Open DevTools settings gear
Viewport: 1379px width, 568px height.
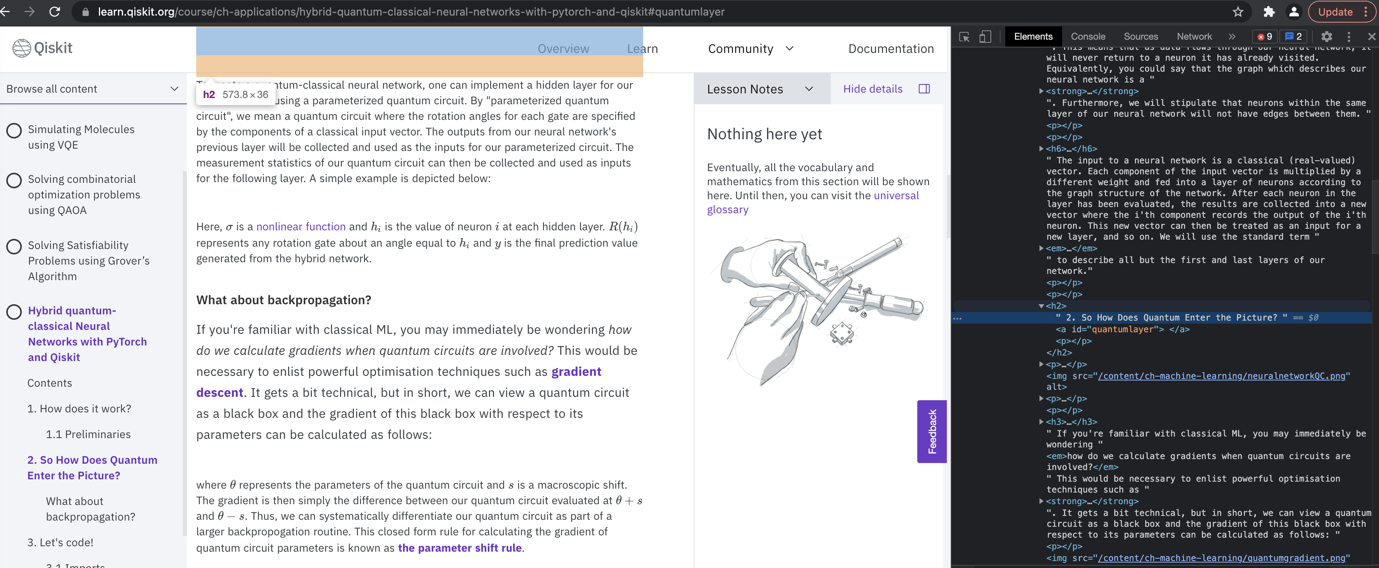pyautogui.click(x=1327, y=36)
